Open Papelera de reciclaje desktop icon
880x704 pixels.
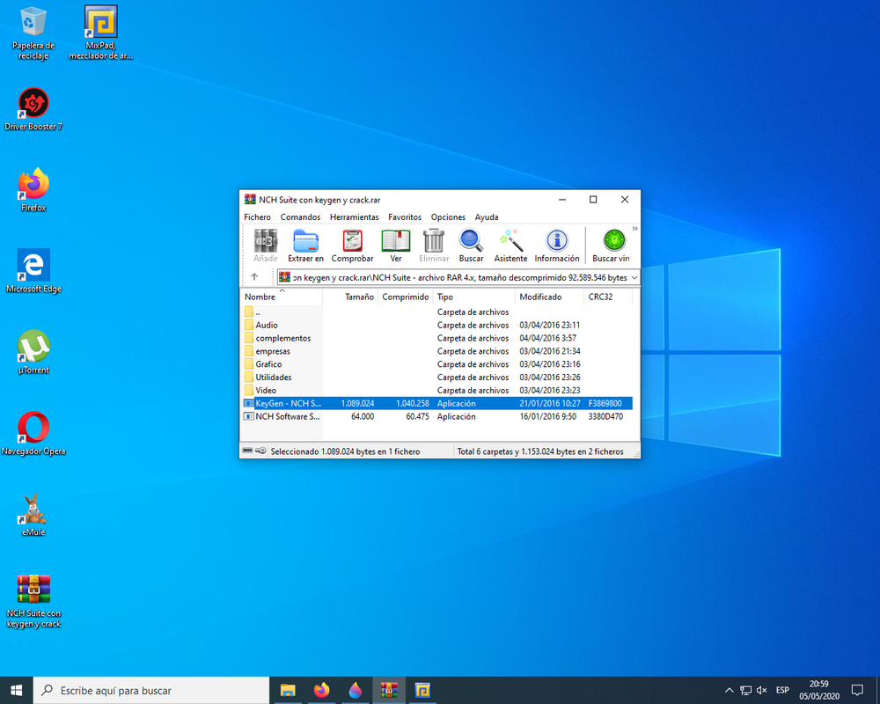pyautogui.click(x=33, y=33)
